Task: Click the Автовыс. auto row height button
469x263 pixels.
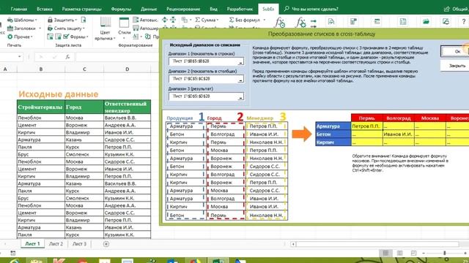Action: point(145,20)
